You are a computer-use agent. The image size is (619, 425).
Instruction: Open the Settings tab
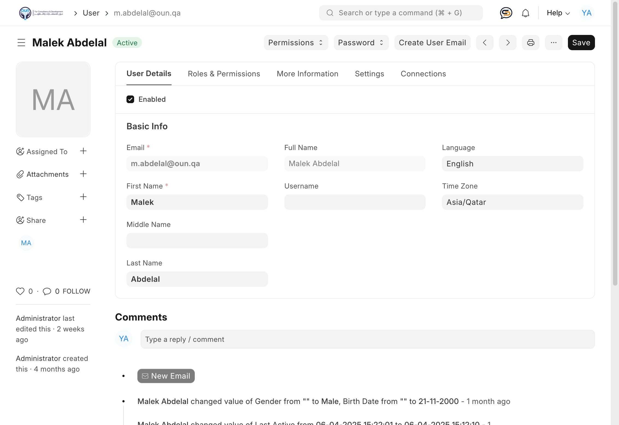coord(369,74)
